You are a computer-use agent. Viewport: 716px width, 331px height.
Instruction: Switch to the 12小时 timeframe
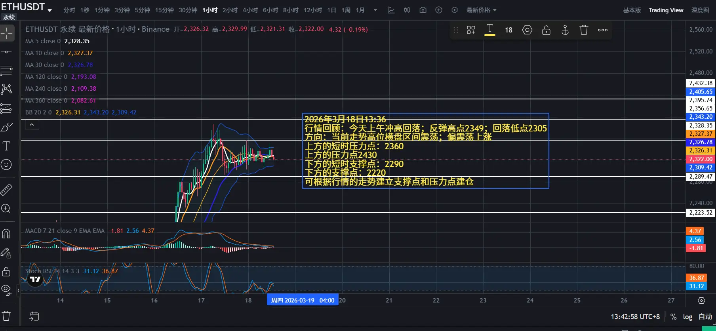[x=313, y=10]
